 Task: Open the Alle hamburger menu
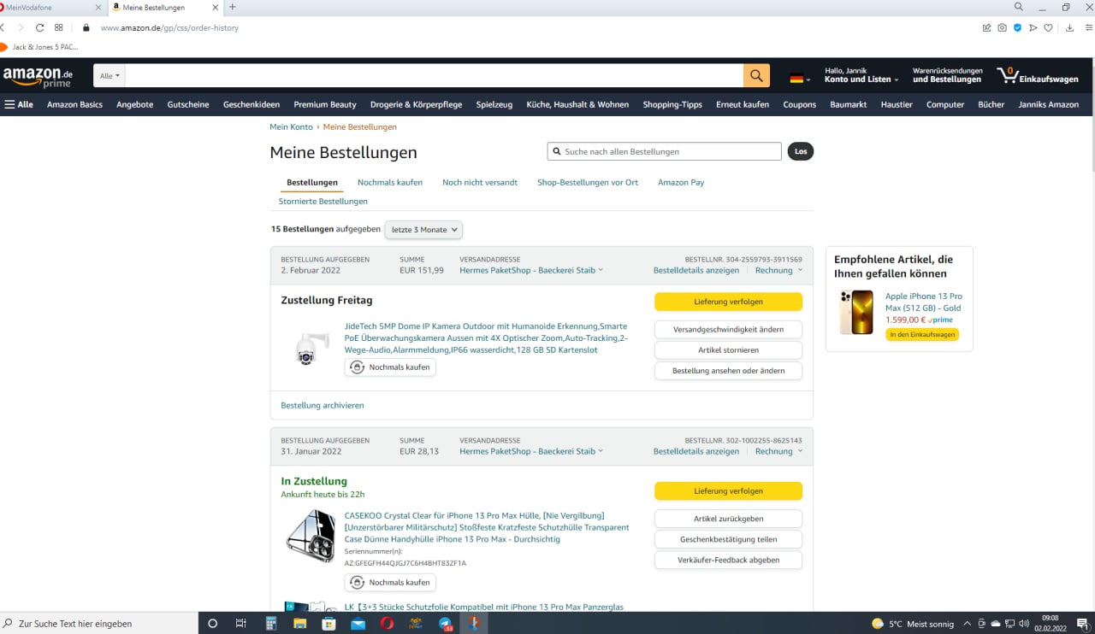[19, 104]
